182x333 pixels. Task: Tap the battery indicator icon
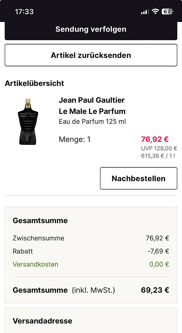[x=167, y=12]
